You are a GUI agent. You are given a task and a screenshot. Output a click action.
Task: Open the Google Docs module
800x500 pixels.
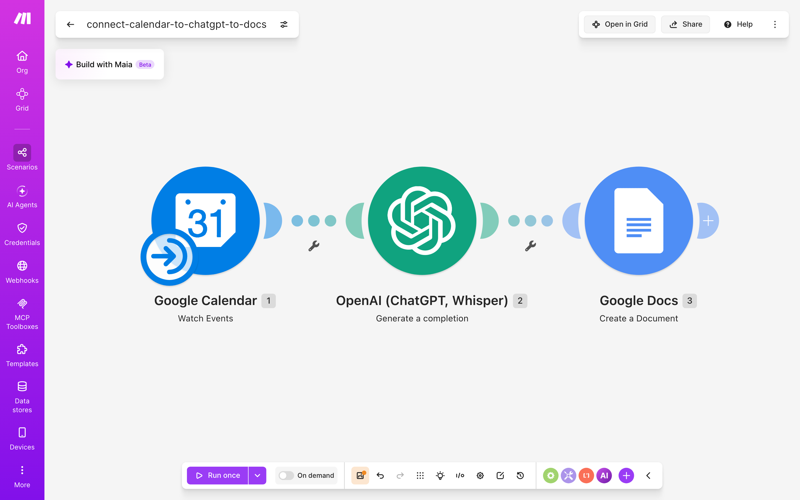(x=639, y=221)
